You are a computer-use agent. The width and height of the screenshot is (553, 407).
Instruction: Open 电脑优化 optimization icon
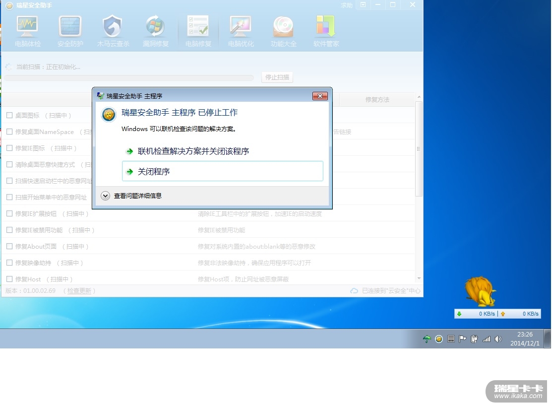tap(241, 31)
